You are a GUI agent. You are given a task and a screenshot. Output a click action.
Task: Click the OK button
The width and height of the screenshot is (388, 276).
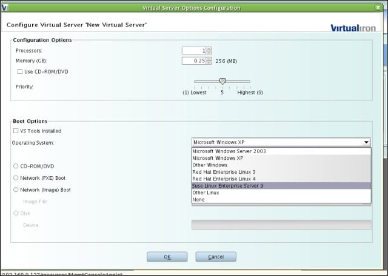click(x=167, y=257)
